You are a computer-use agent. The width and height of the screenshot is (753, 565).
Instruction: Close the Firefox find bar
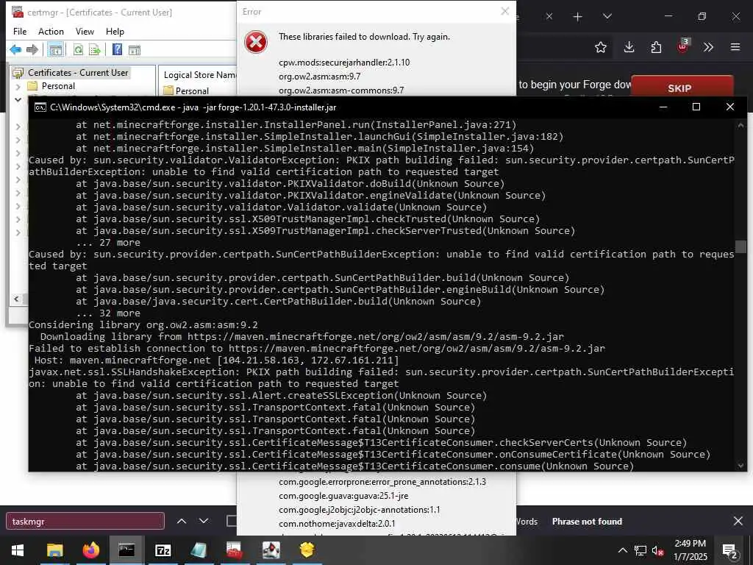pos(738,521)
